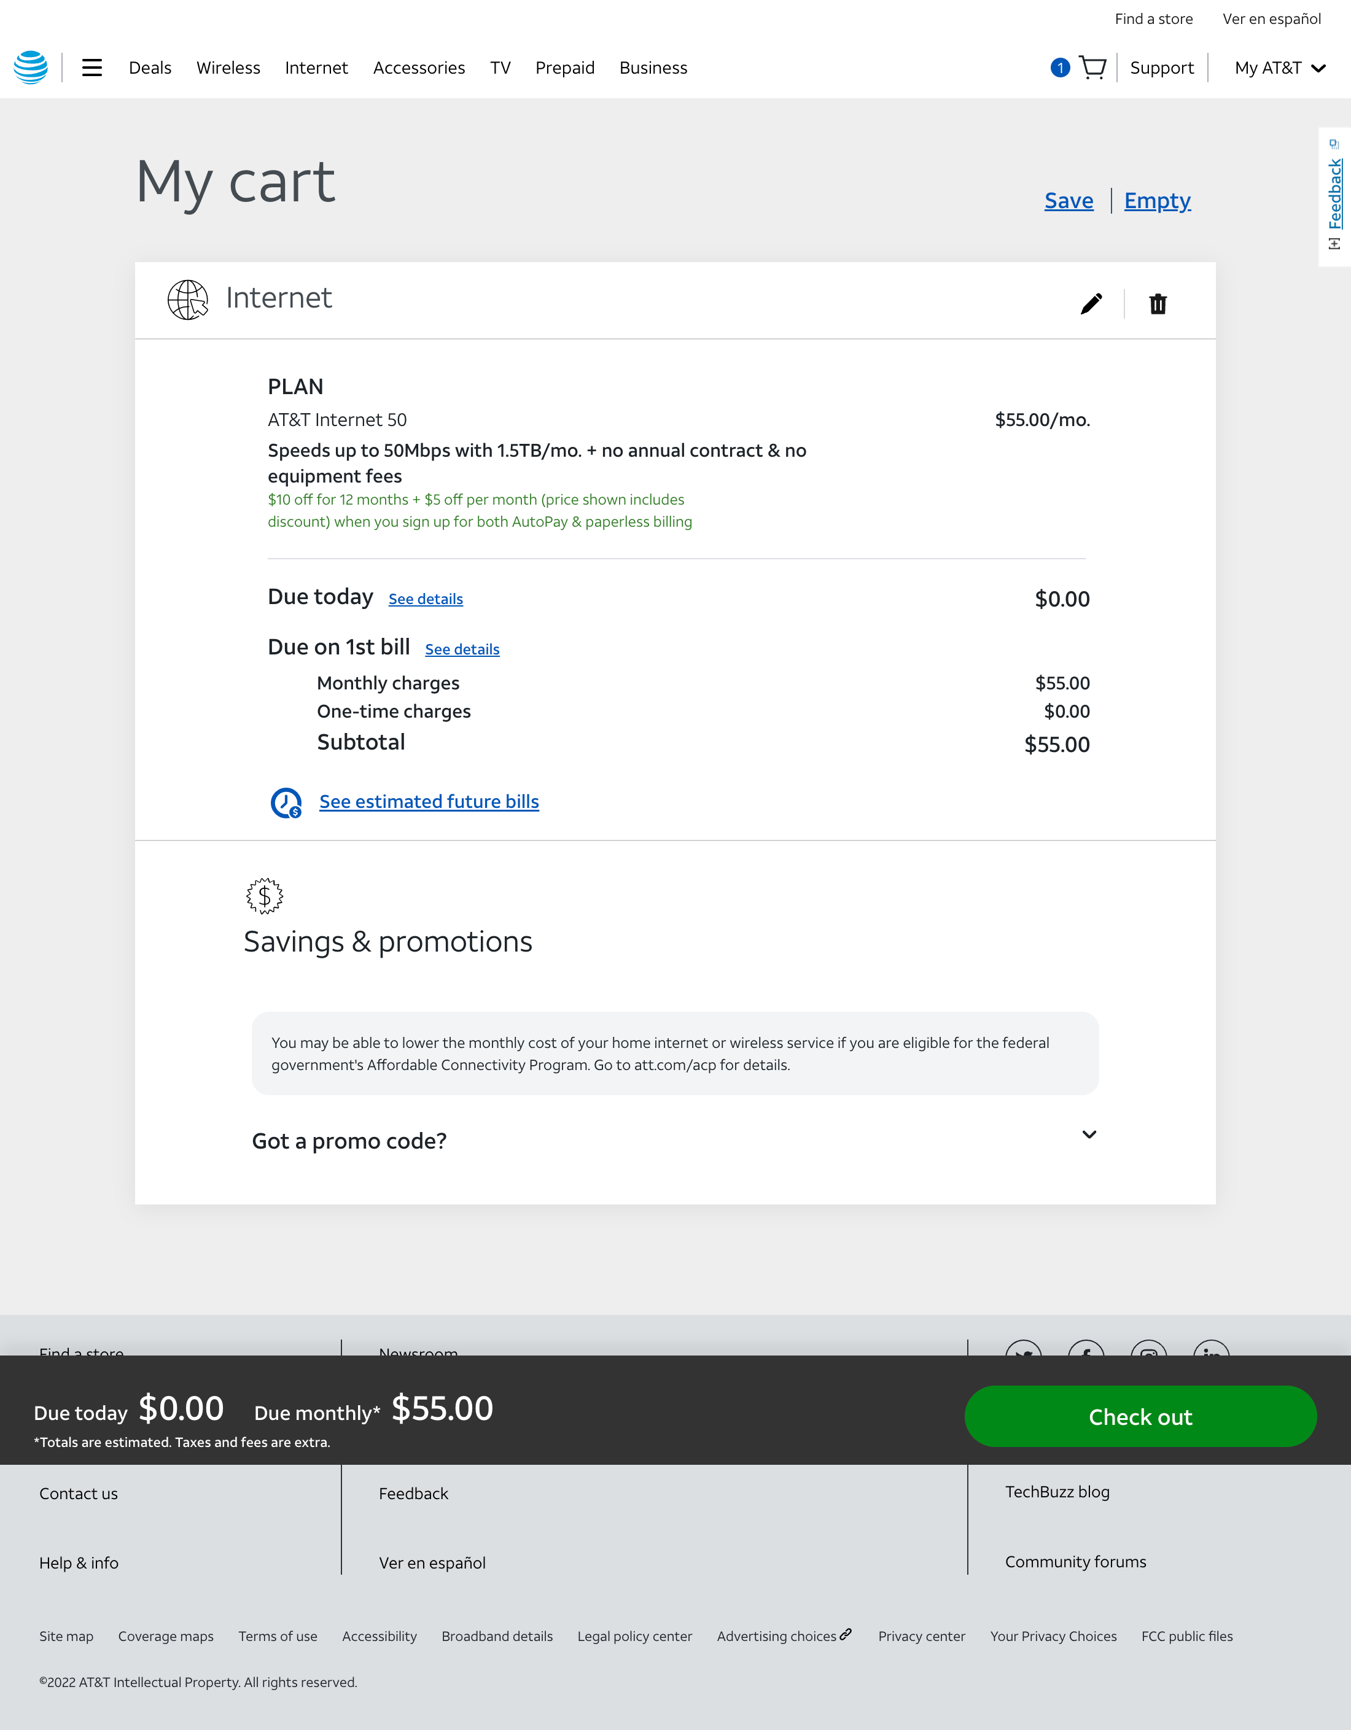Open the hamburger navigation menu
Screen dimensions: 1351x1730
tap(92, 68)
